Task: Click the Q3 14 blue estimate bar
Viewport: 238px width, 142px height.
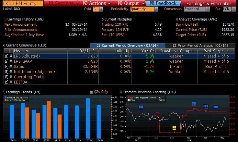Action: (x=88, y=118)
